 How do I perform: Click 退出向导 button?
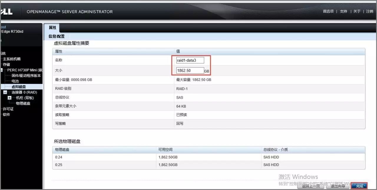point(338,186)
